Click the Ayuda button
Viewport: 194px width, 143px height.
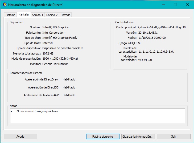[x=20, y=137]
